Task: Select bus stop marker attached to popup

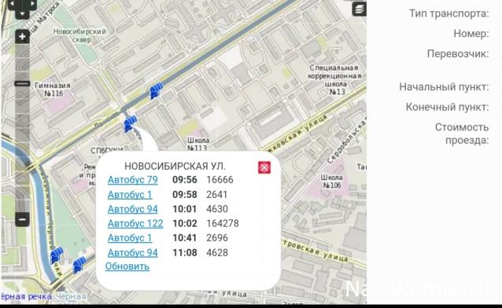Action: point(130,123)
